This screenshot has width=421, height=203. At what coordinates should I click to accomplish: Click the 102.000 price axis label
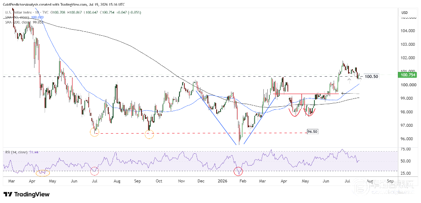[407, 58]
